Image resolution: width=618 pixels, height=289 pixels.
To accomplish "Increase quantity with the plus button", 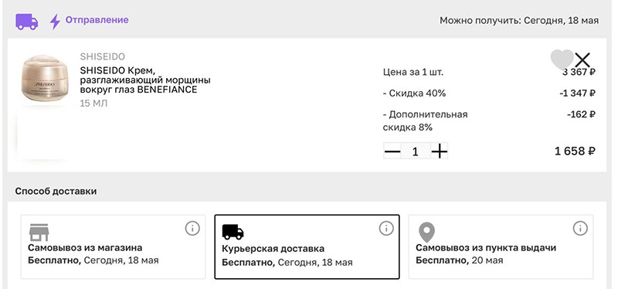I will coord(439,151).
